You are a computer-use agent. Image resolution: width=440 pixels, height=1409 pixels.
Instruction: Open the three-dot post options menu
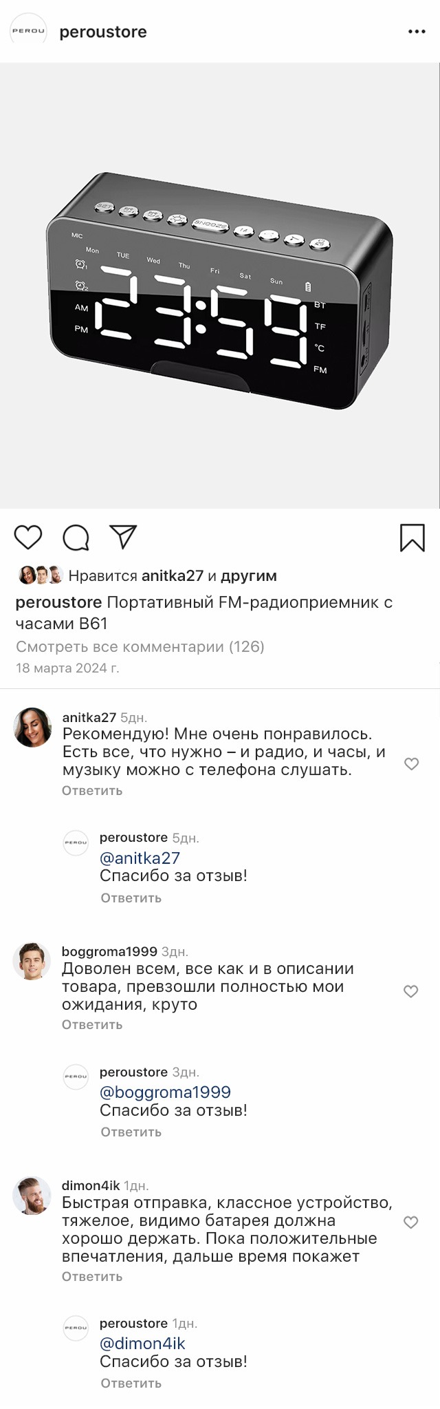[417, 32]
